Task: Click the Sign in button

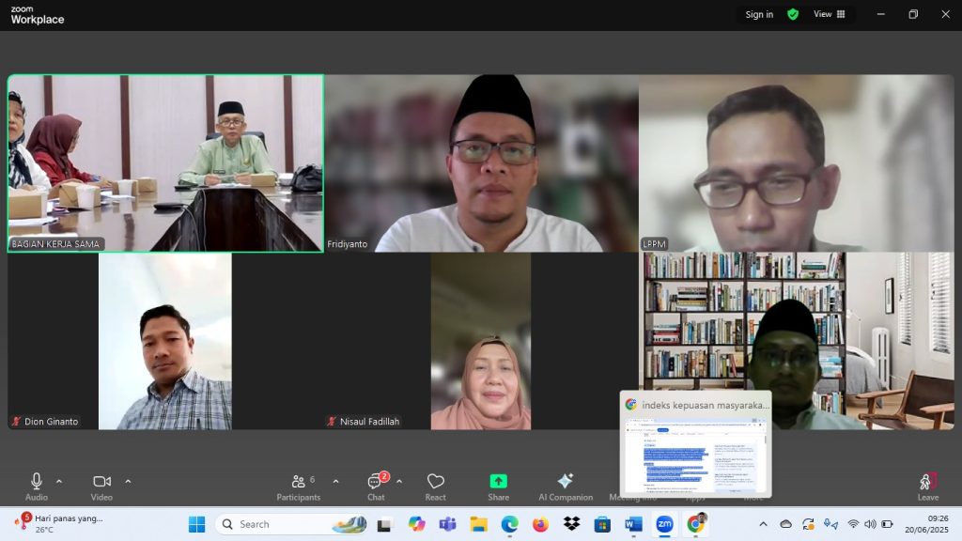Action: tap(759, 14)
